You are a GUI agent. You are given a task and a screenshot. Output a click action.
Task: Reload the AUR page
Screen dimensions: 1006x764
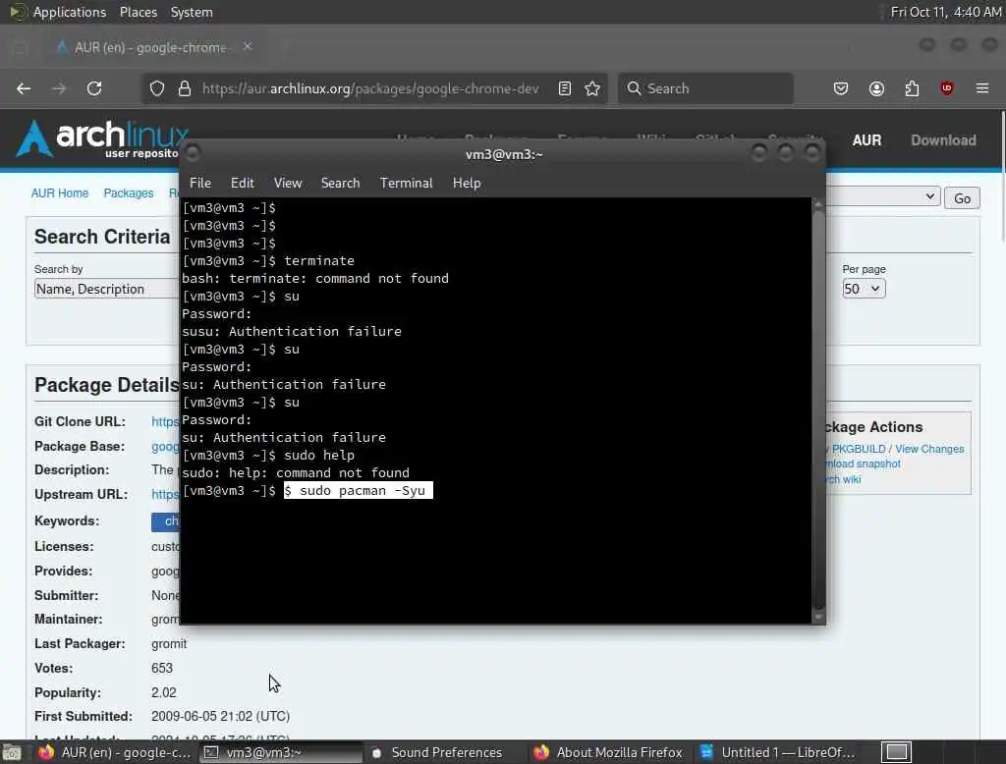94,88
